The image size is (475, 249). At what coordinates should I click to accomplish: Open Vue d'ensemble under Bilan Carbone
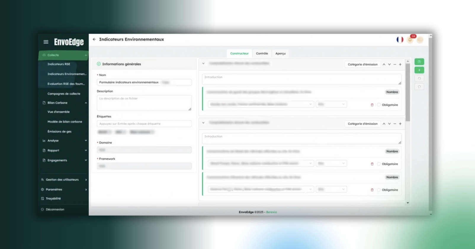58,112
